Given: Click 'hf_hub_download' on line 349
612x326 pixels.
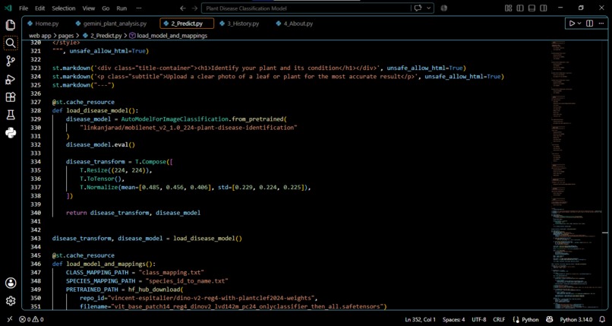Looking at the screenshot, I should [x=154, y=290].
